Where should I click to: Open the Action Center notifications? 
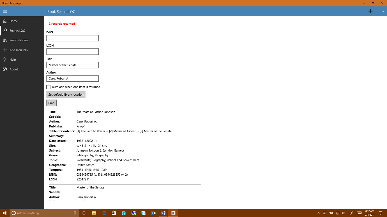click(x=381, y=213)
